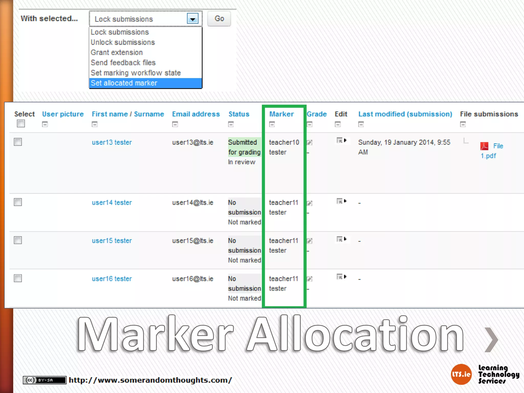Sort by First name column header
524x393 pixels.
coord(110,114)
